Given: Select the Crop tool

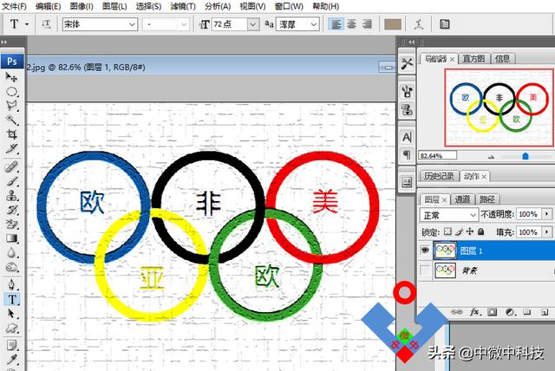Looking at the screenshot, I should click(x=11, y=134).
